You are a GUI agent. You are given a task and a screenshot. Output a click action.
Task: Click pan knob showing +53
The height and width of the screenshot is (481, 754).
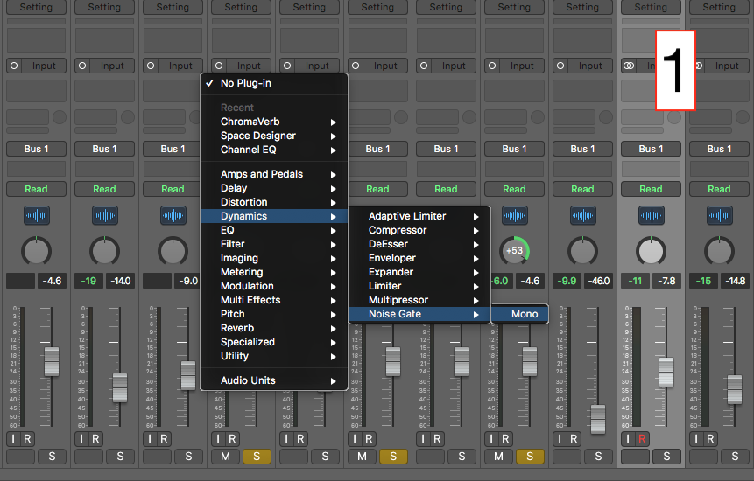(x=514, y=251)
